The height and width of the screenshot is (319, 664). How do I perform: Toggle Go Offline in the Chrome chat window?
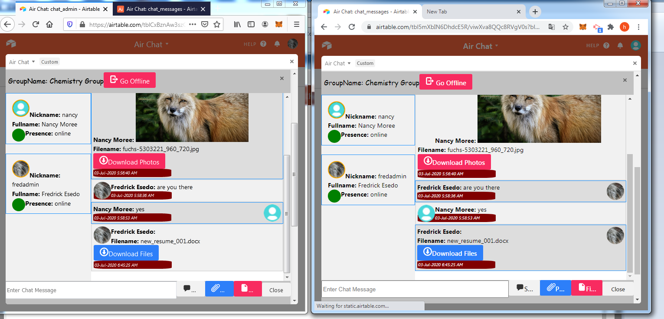coord(445,82)
